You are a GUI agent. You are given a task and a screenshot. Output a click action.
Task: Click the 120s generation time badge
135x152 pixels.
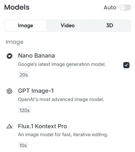tap(24, 110)
